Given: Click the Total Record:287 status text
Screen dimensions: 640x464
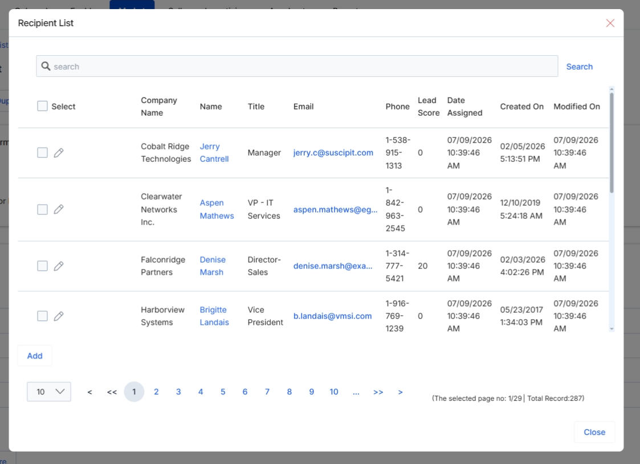Looking at the screenshot, I should click(556, 398).
